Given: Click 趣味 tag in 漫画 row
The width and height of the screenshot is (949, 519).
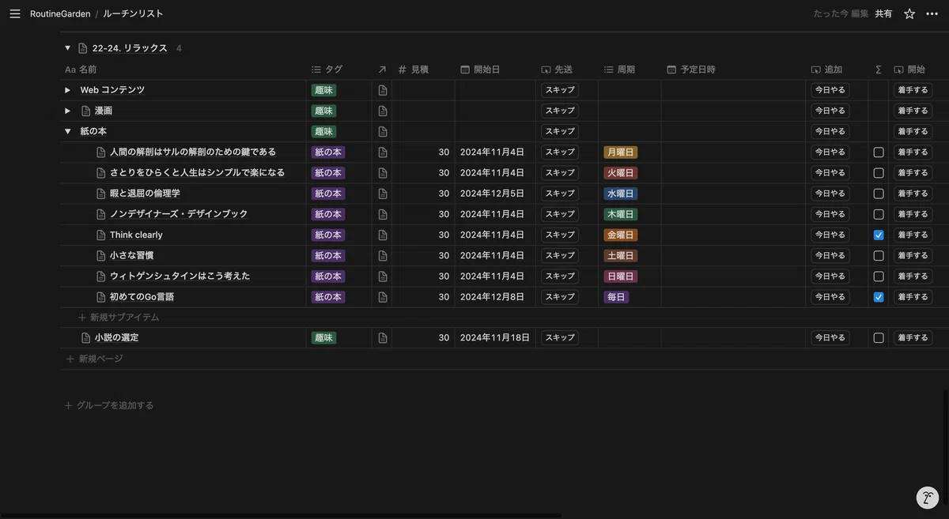Looking at the screenshot, I should (323, 111).
